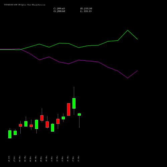Click the "17 Mar" date axis label

pos(73,159)
